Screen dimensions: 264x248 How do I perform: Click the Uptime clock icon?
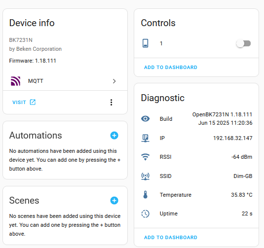click(145, 213)
